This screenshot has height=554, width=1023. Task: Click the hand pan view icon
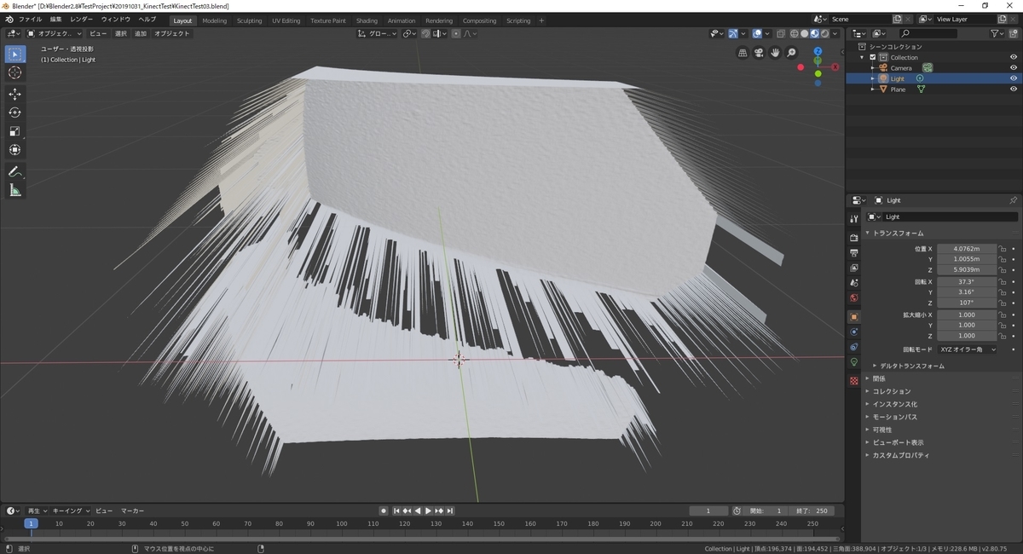[775, 53]
